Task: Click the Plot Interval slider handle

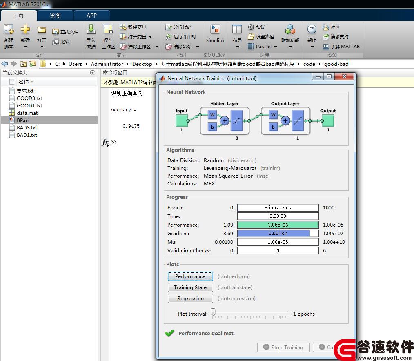Action: [214, 312]
